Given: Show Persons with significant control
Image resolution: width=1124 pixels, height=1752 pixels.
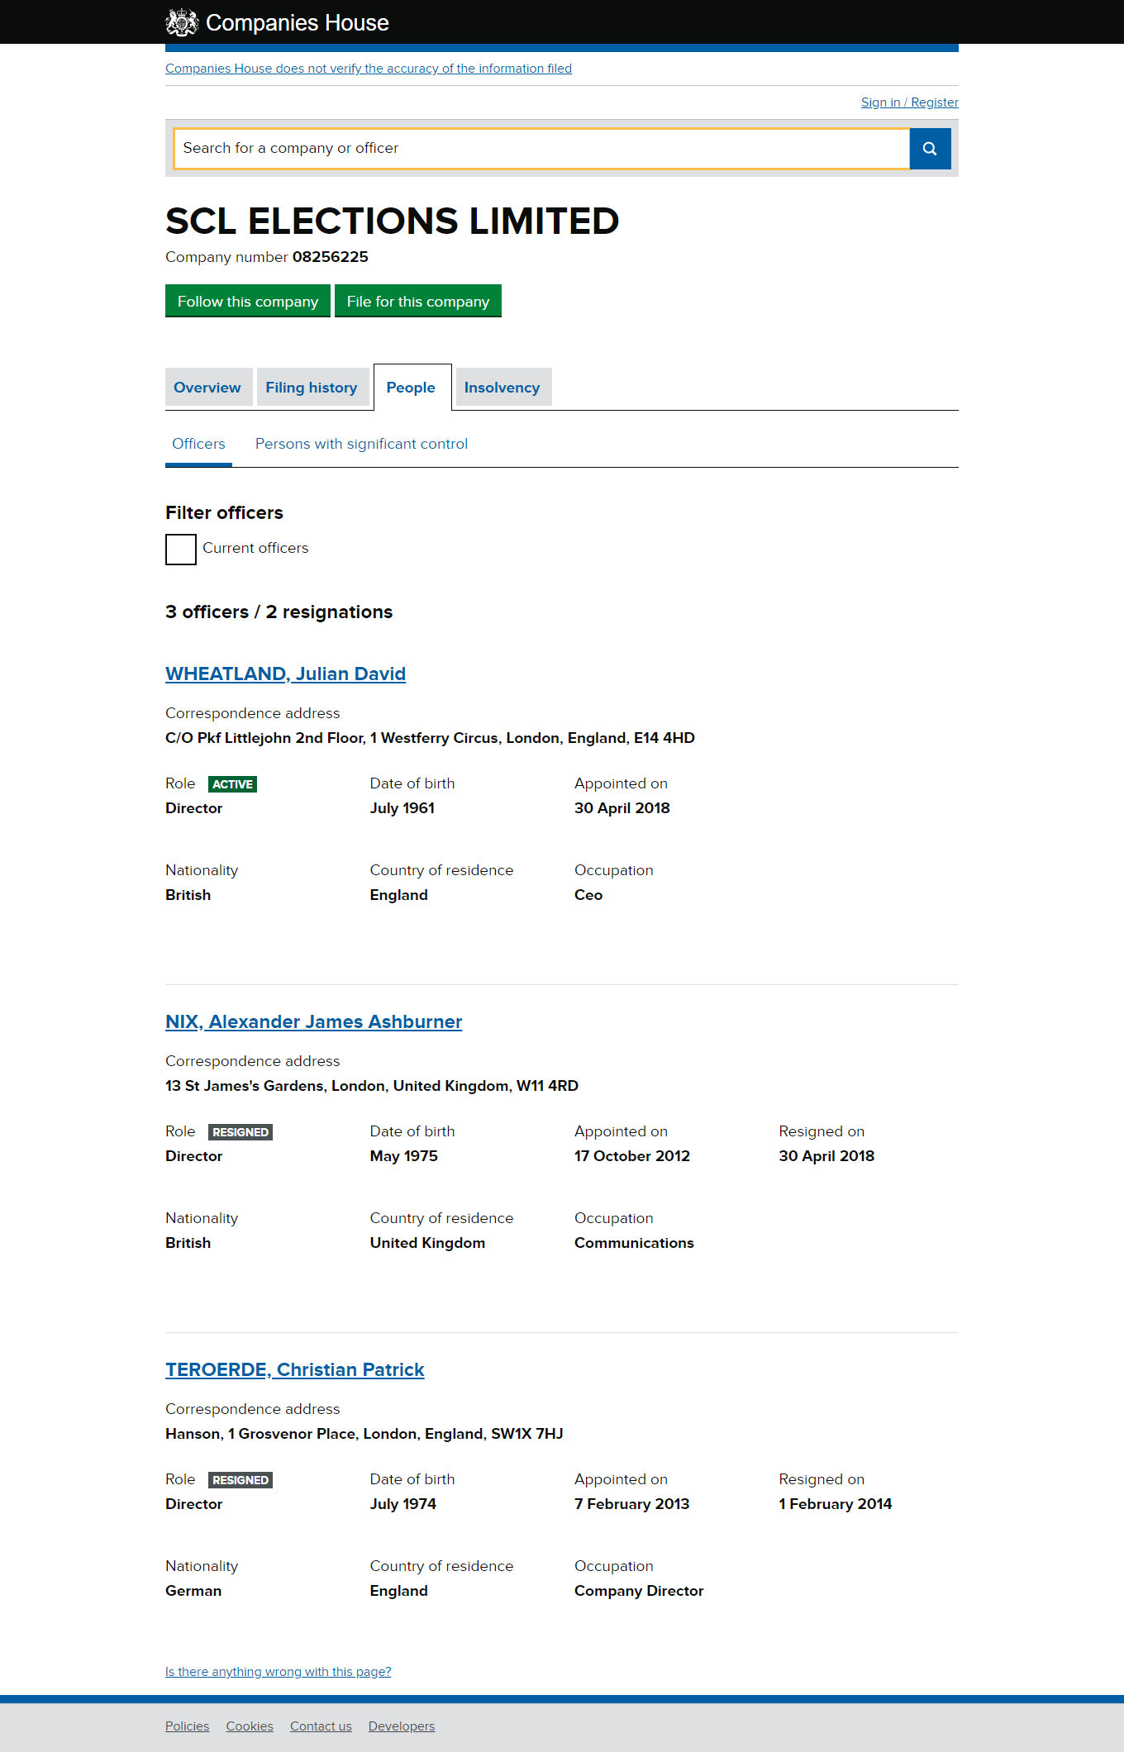Looking at the screenshot, I should coord(361,444).
